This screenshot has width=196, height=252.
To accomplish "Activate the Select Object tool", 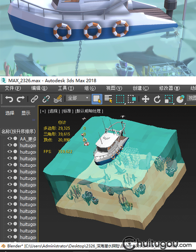I will click(x=97, y=99).
